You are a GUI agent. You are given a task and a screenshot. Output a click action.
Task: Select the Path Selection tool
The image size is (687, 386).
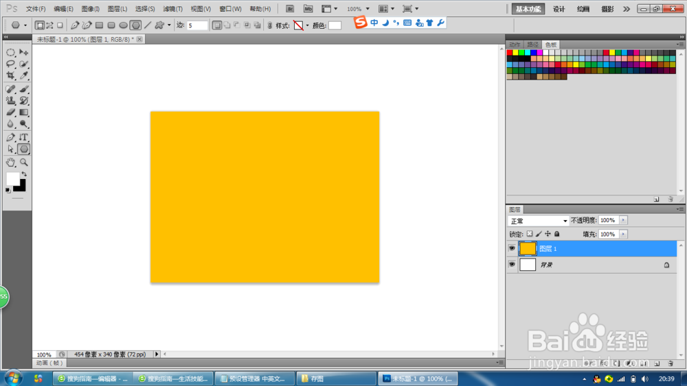click(x=10, y=149)
